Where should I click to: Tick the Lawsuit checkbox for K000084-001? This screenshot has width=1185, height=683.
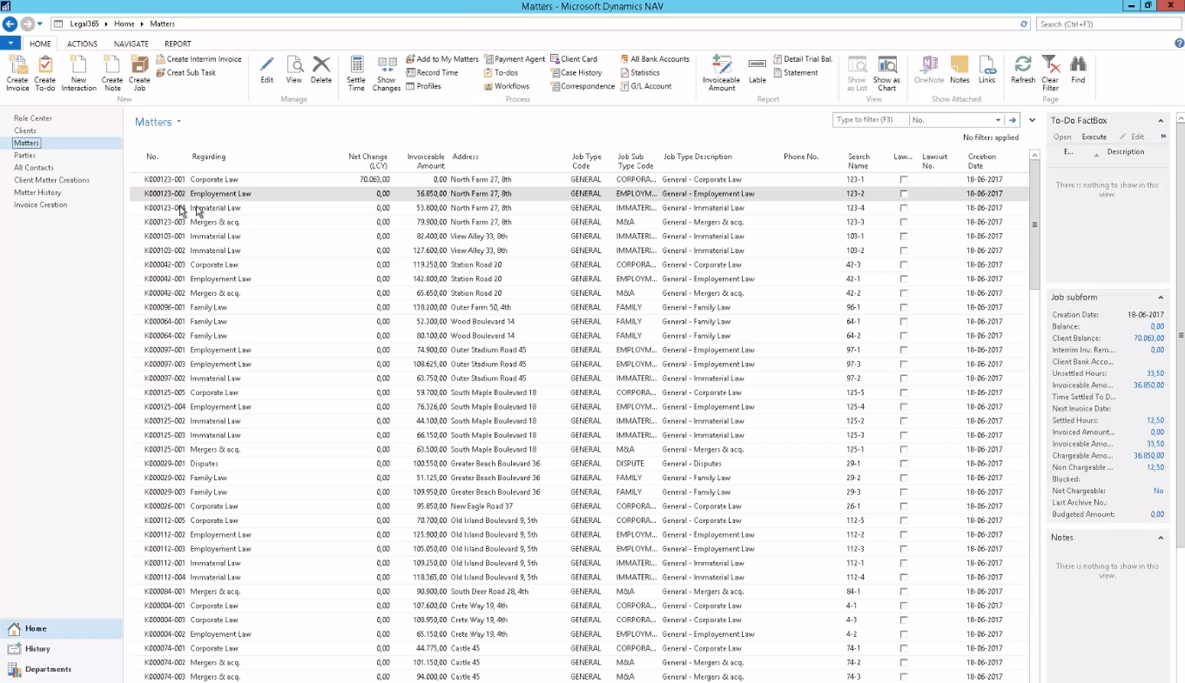tap(904, 592)
